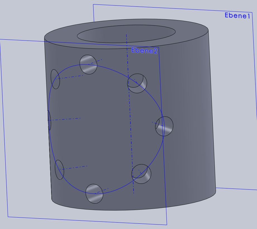Select the rightmost hole on the cylinder
The height and width of the screenshot is (229, 257).
164,126
